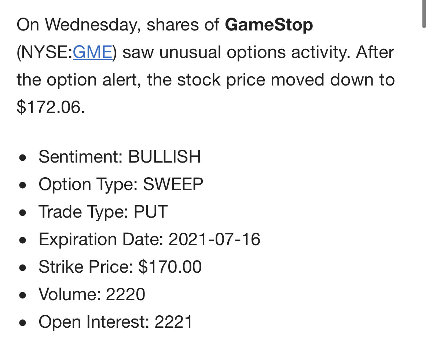Screen dimensions: 429x338
Task: Click the Sentiment: BULLISH list item
Action: click(x=120, y=157)
